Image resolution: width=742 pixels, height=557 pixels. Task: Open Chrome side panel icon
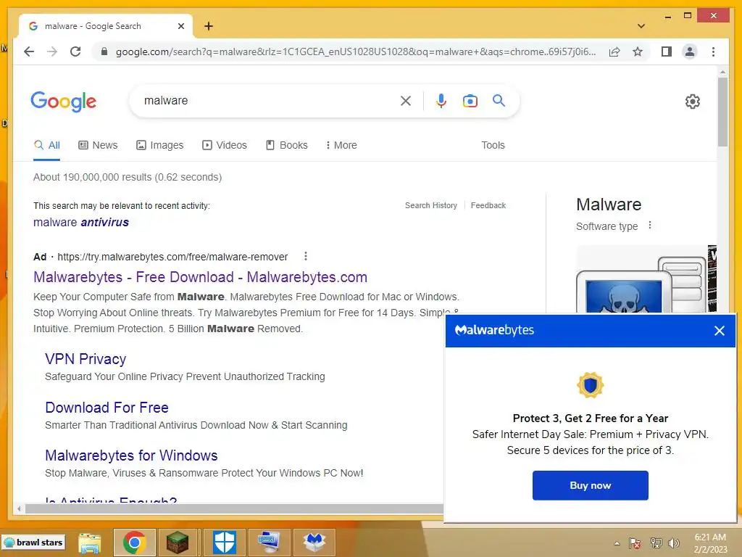pyautogui.click(x=667, y=51)
